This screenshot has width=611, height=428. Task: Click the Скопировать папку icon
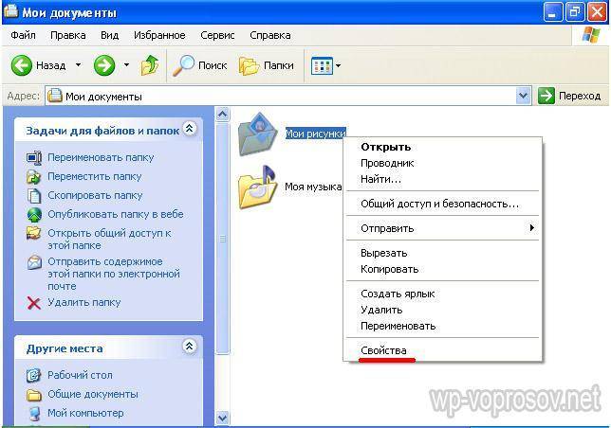34,195
